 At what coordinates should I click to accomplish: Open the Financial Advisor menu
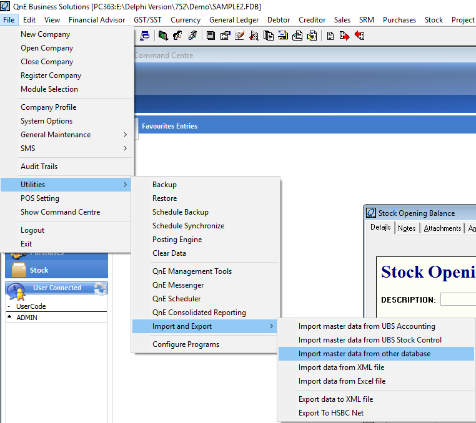pyautogui.click(x=97, y=20)
